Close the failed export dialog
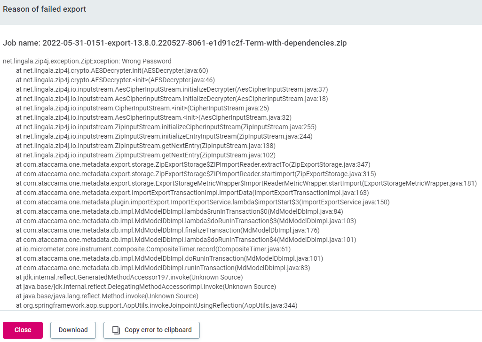 coord(23,330)
